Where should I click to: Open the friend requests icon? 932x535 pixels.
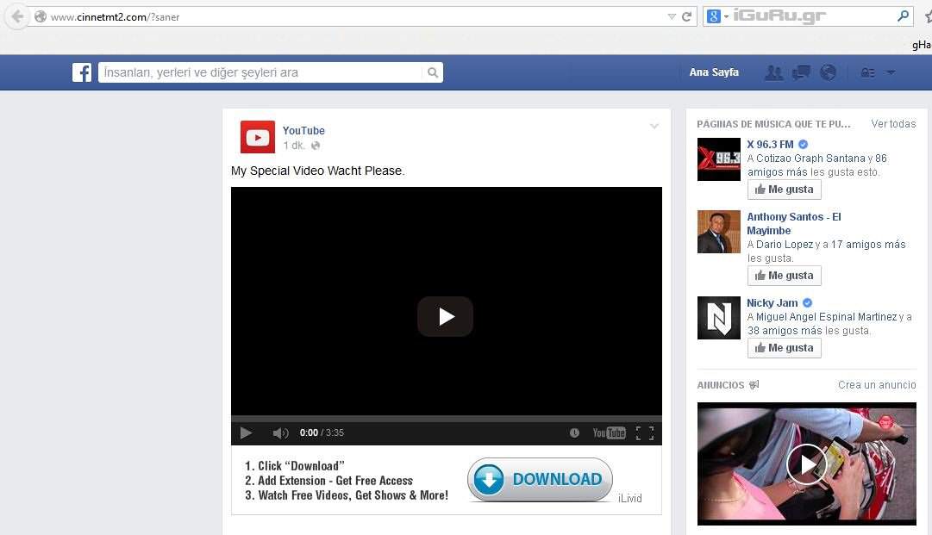pyautogui.click(x=773, y=73)
